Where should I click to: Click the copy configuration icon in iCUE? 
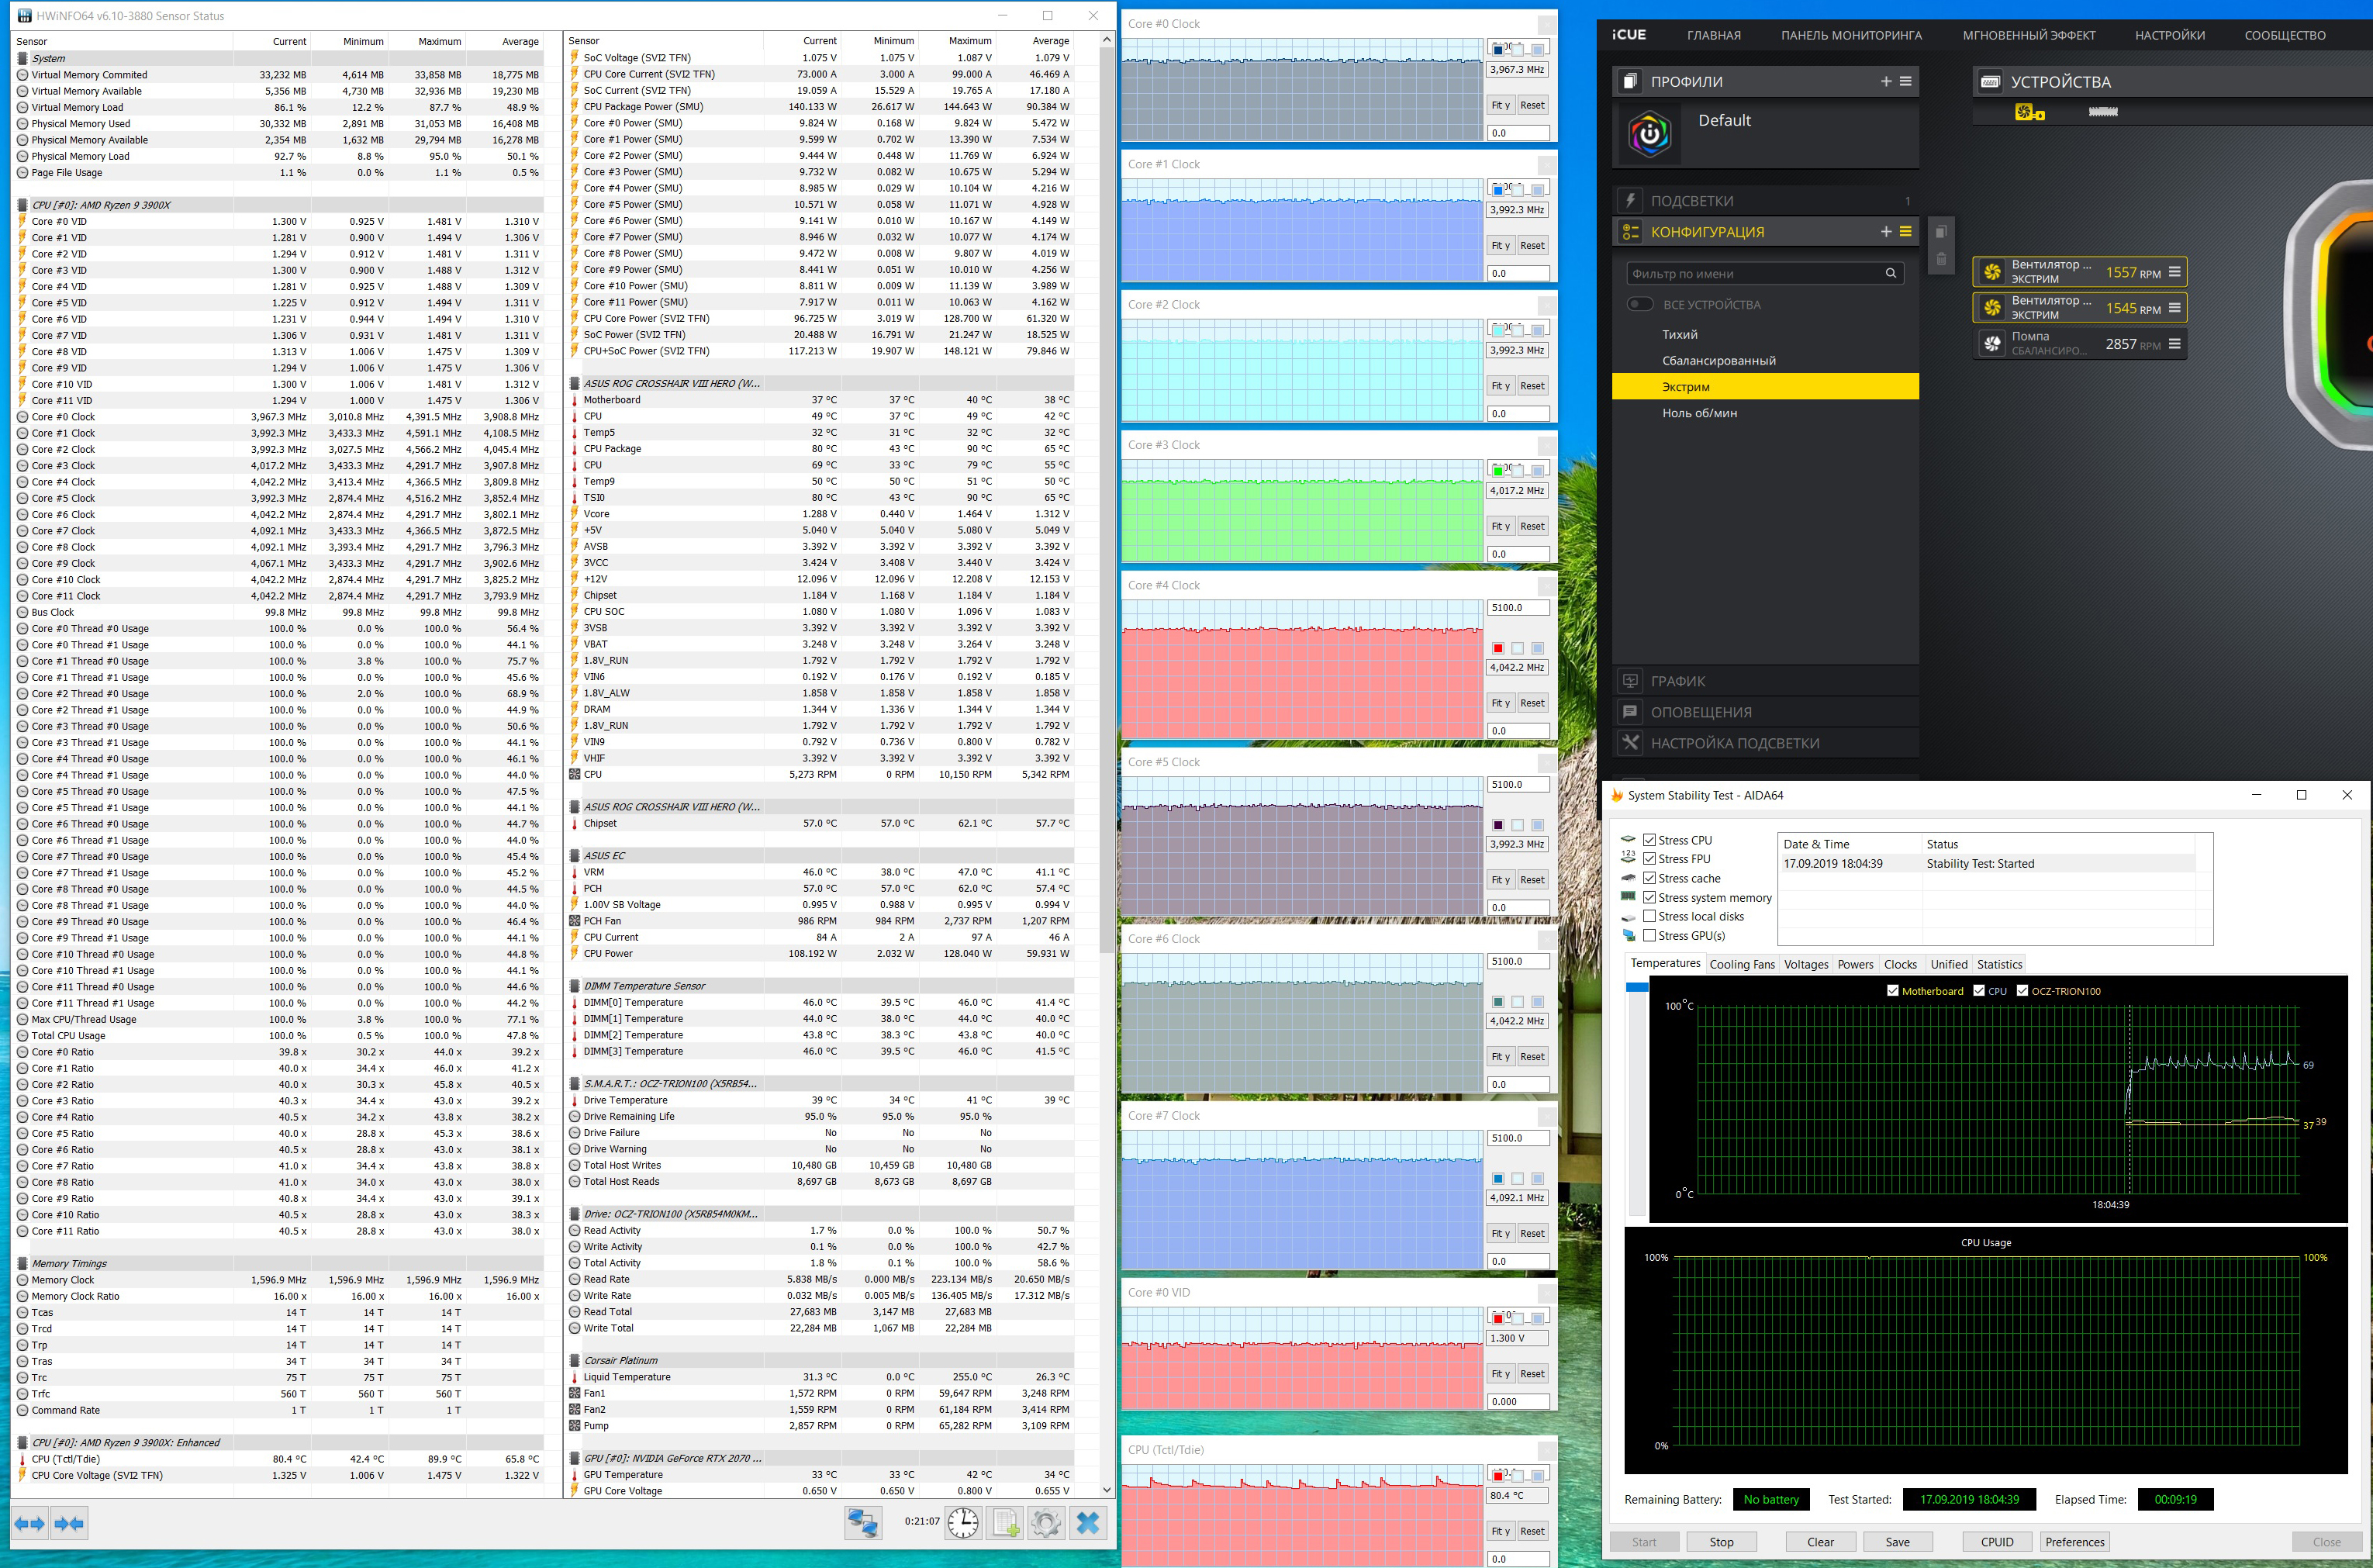point(1940,232)
